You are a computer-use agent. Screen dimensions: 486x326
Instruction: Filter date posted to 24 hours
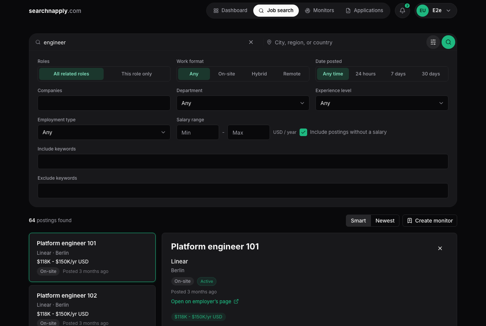[366, 74]
